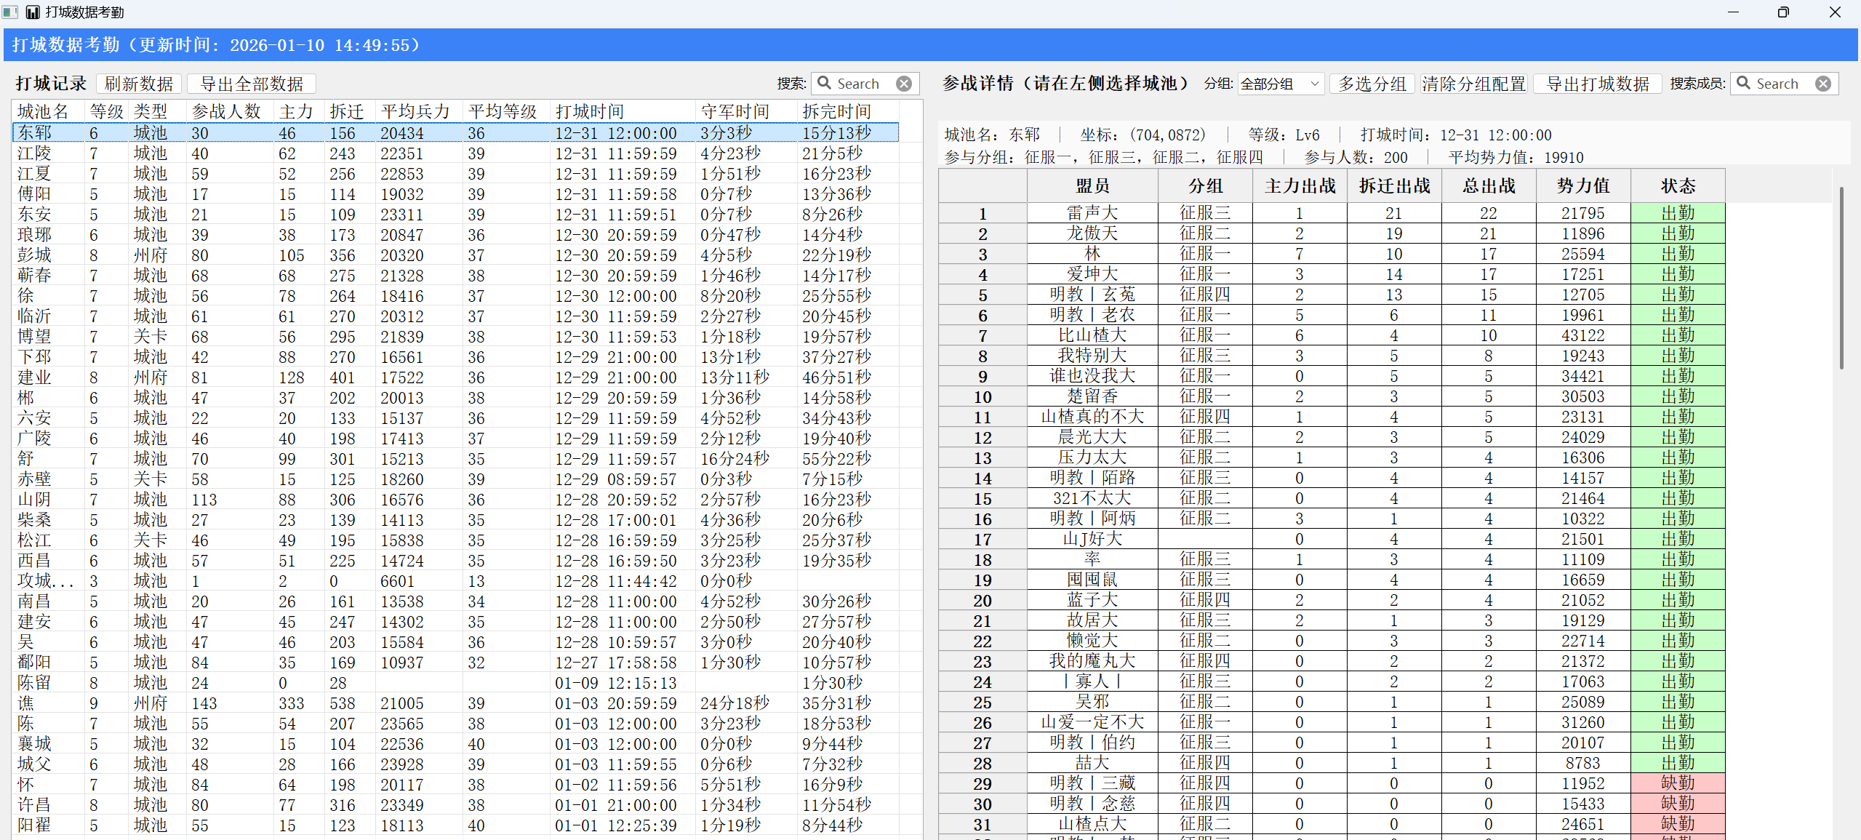Clear the left search field with X icon
The height and width of the screenshot is (840, 1861).
click(x=904, y=84)
